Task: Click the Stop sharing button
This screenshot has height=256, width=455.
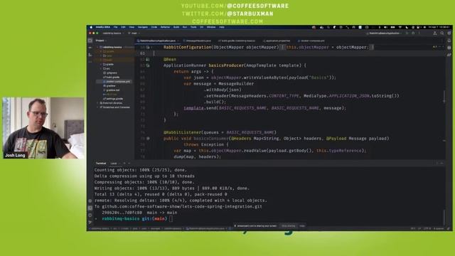Action: tap(288, 226)
